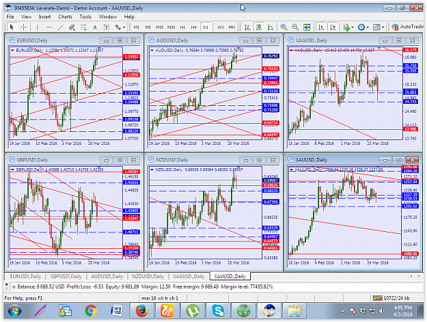Switch to the EURUSD,Daily bottom tab
The width and height of the screenshot is (427, 322).
coord(25,276)
